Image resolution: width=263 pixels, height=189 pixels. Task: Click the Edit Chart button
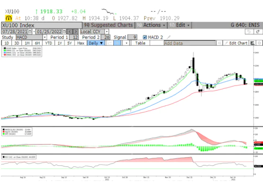pyautogui.click(x=236, y=43)
